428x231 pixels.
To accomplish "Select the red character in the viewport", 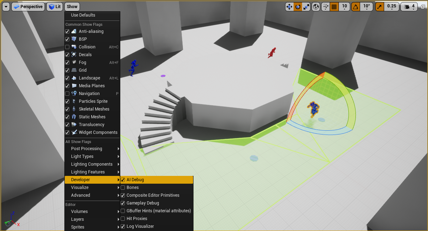I will 272,52.
